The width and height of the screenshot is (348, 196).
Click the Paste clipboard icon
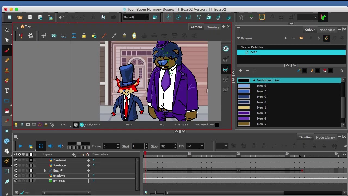point(103,17)
